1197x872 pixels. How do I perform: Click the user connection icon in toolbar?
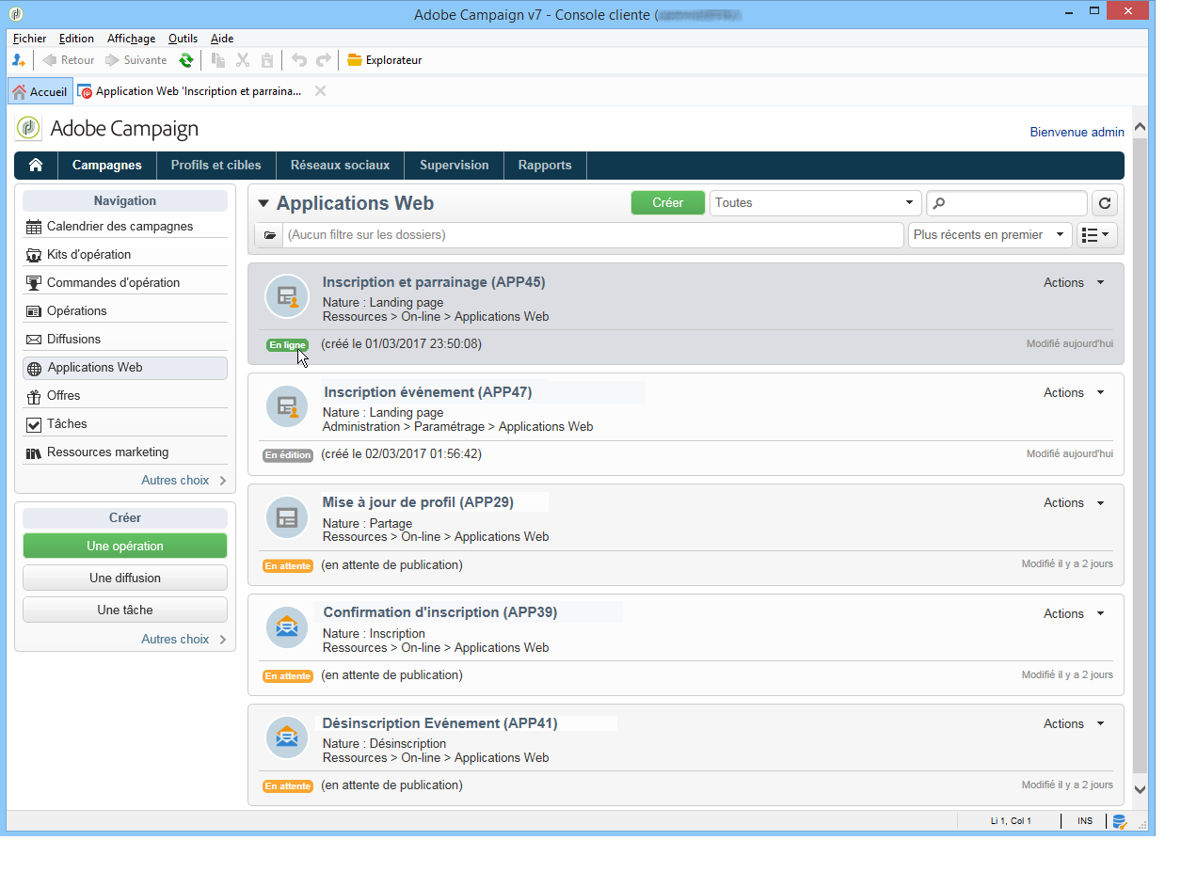click(x=18, y=60)
